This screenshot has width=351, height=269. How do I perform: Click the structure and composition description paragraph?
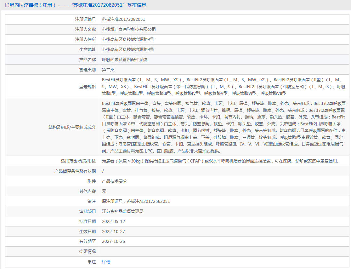224,127
